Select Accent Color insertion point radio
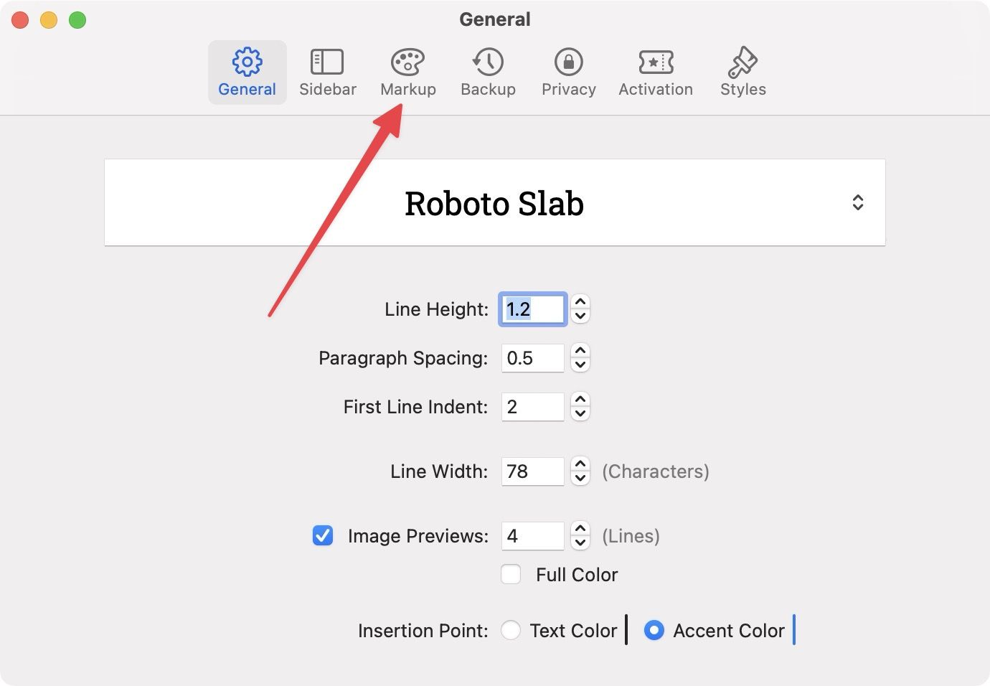 pos(654,631)
